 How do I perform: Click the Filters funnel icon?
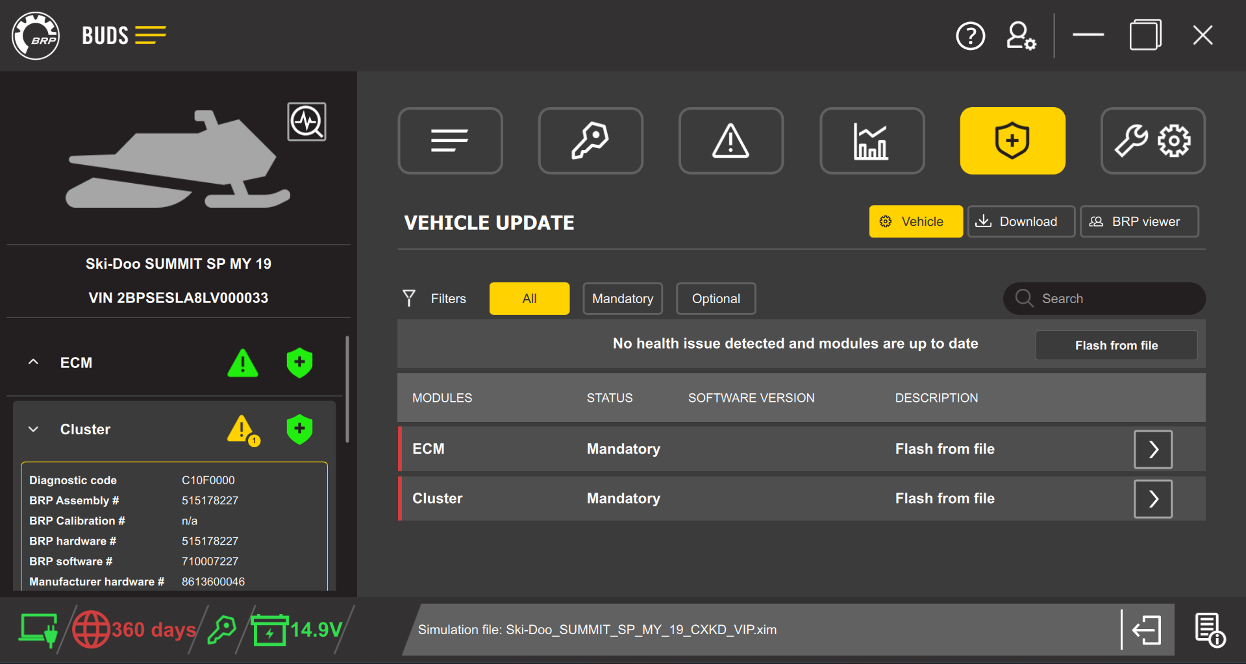408,298
